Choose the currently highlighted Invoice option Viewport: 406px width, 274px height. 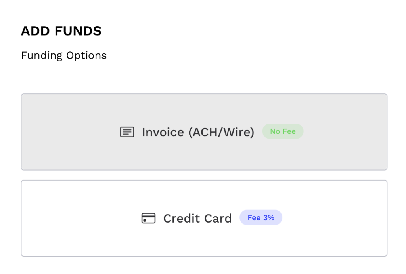click(x=204, y=132)
